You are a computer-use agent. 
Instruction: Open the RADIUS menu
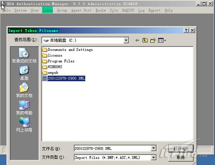pyautogui.click(x=128, y=10)
